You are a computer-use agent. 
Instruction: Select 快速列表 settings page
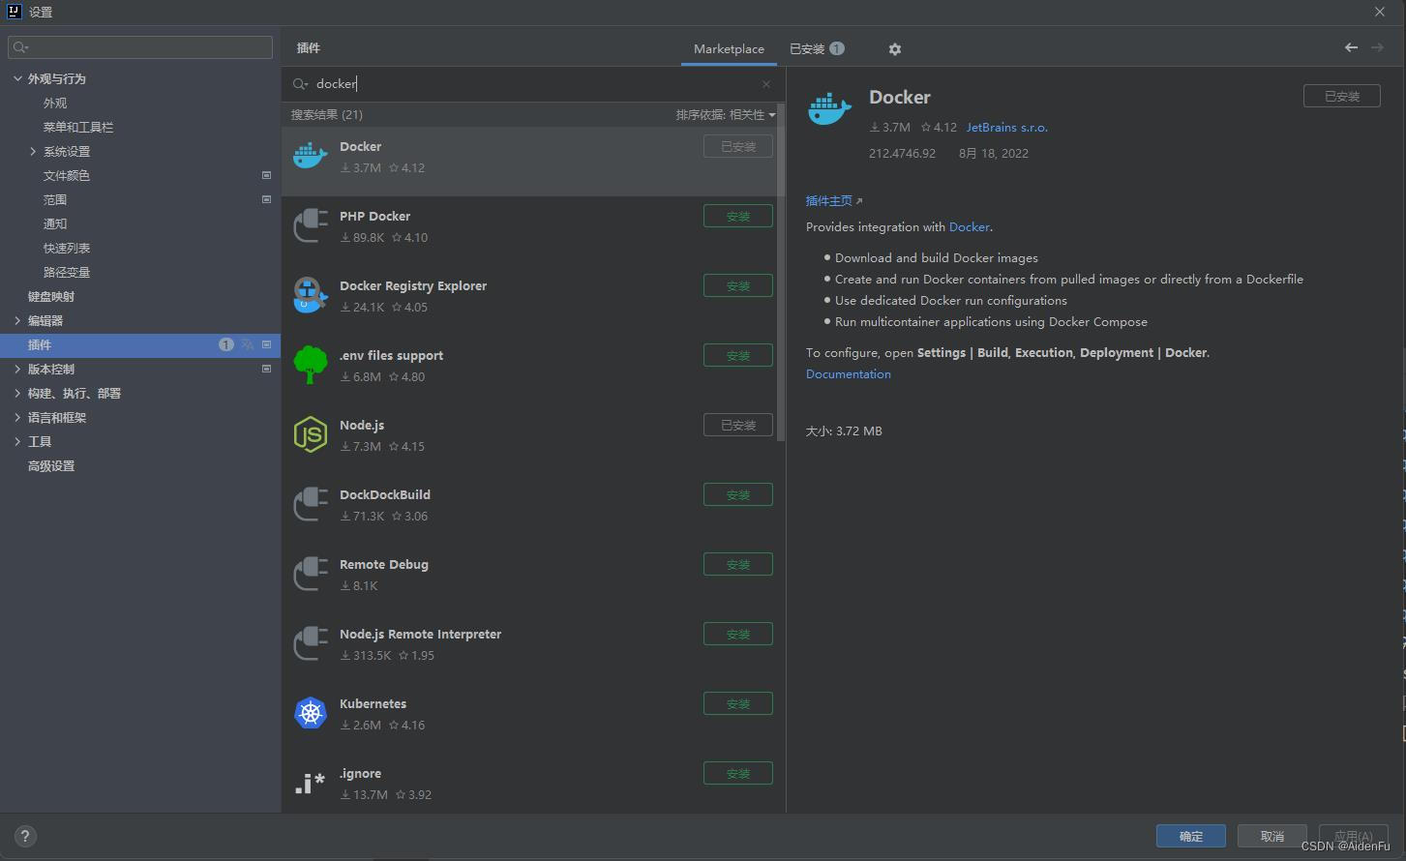[67, 248]
